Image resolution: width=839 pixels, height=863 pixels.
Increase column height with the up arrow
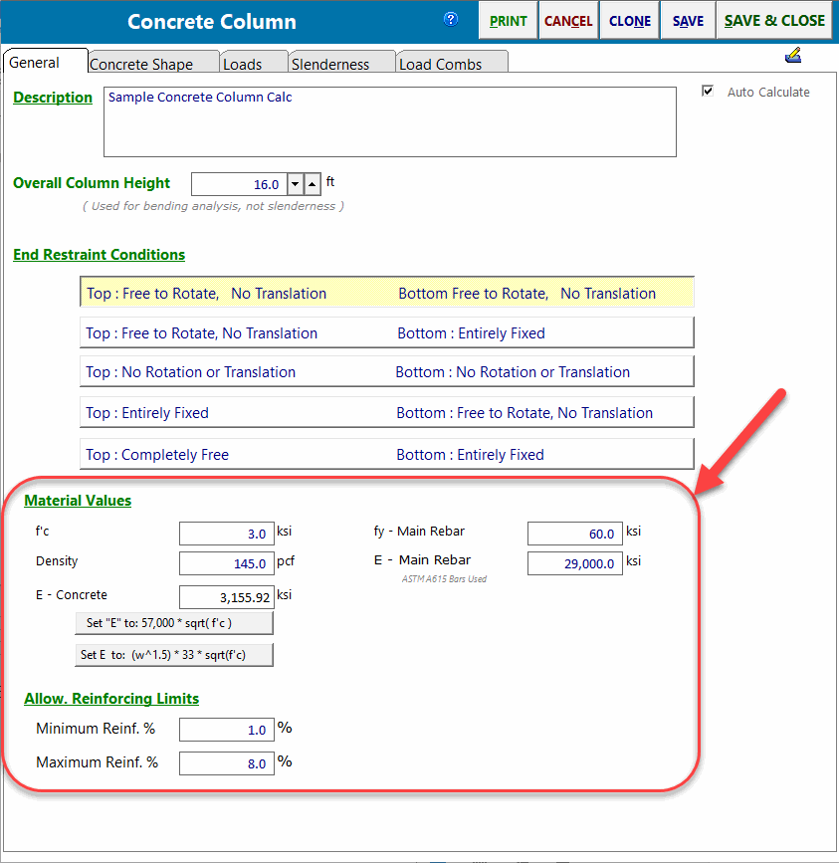click(x=312, y=184)
